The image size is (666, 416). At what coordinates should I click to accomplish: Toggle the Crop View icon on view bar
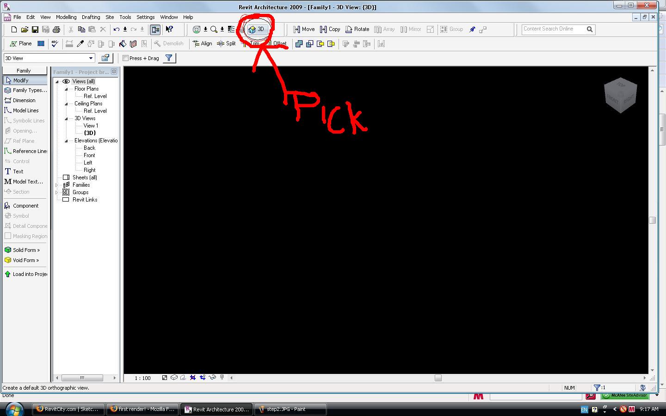pos(193,378)
